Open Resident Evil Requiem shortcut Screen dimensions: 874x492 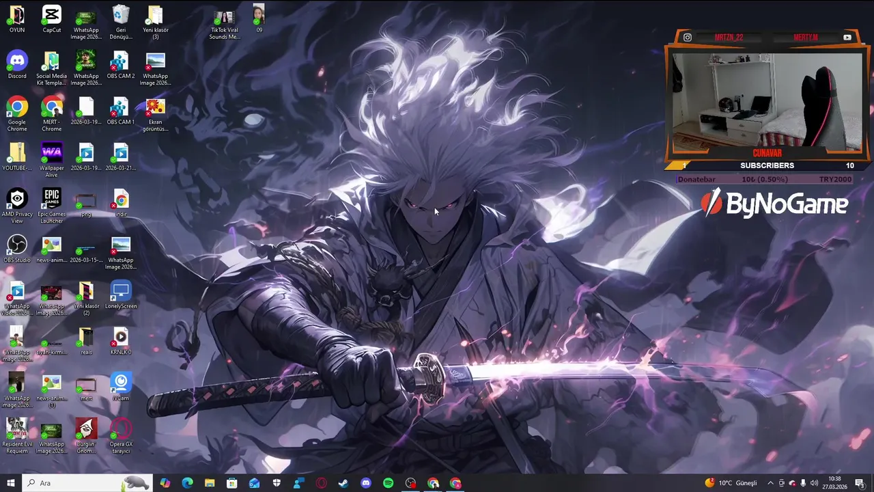[x=17, y=436]
